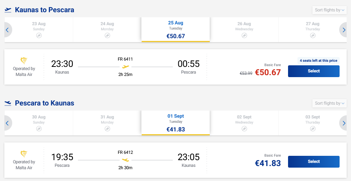Click the no-flight icon under 02 Sept

click(x=244, y=129)
